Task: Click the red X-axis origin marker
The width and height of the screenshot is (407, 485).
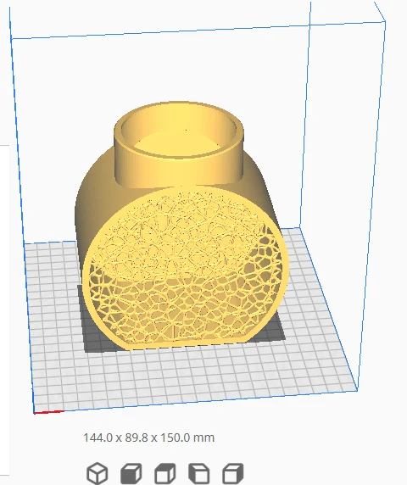Action: point(48,412)
